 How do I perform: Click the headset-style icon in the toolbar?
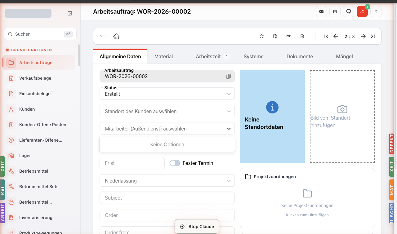tap(262, 36)
